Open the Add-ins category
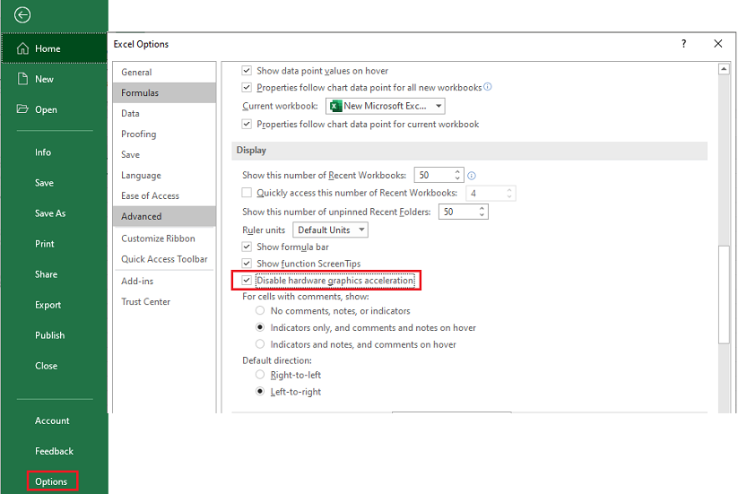738x494 pixels. 164,282
